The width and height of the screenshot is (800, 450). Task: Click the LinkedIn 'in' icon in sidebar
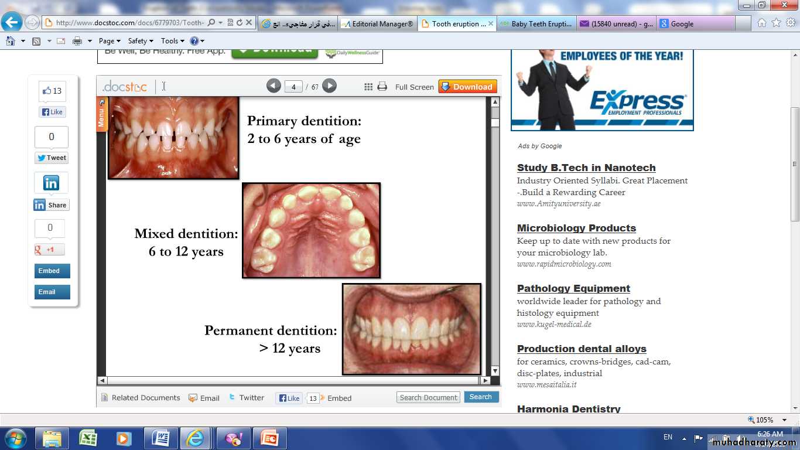[x=51, y=183]
